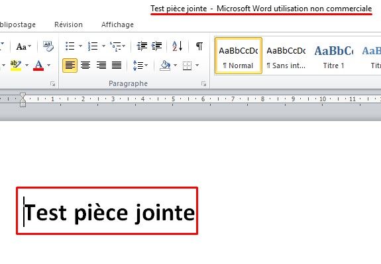
Task: Click the Clear Formatting eraser icon
Action: pos(48,46)
